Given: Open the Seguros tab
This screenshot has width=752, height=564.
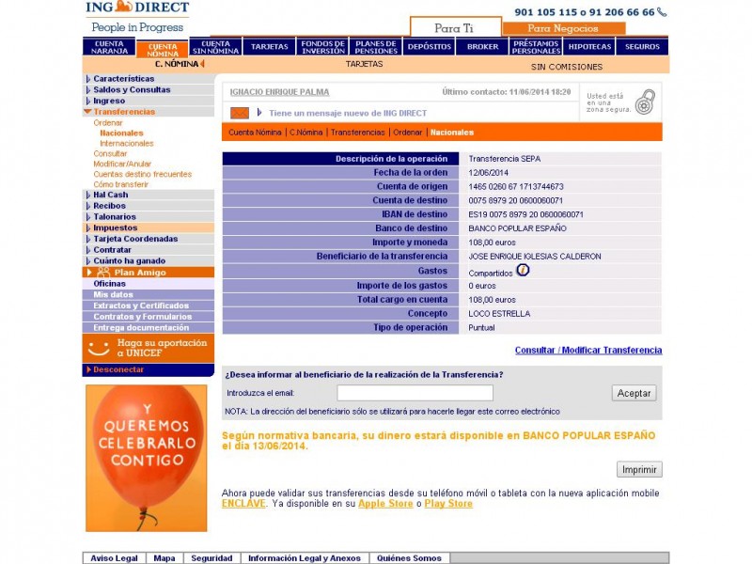Looking at the screenshot, I should point(643,46).
